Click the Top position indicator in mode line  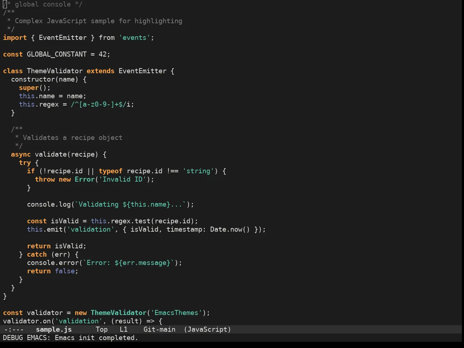[101, 330]
